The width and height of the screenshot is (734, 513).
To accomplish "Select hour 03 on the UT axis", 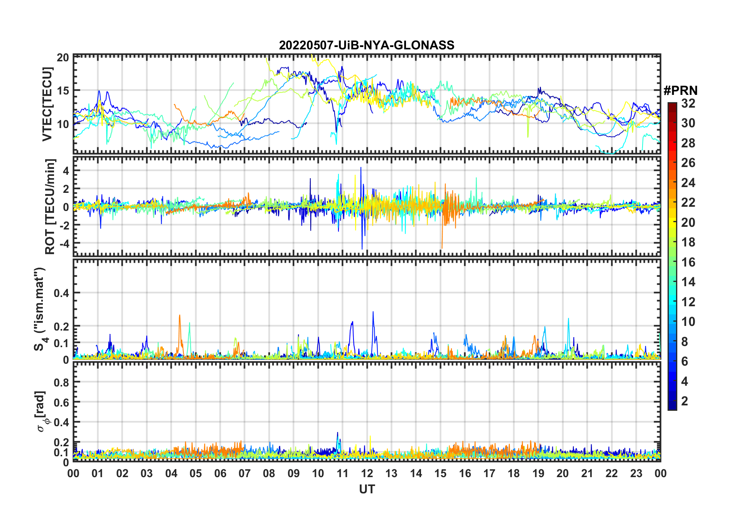I will (147, 474).
